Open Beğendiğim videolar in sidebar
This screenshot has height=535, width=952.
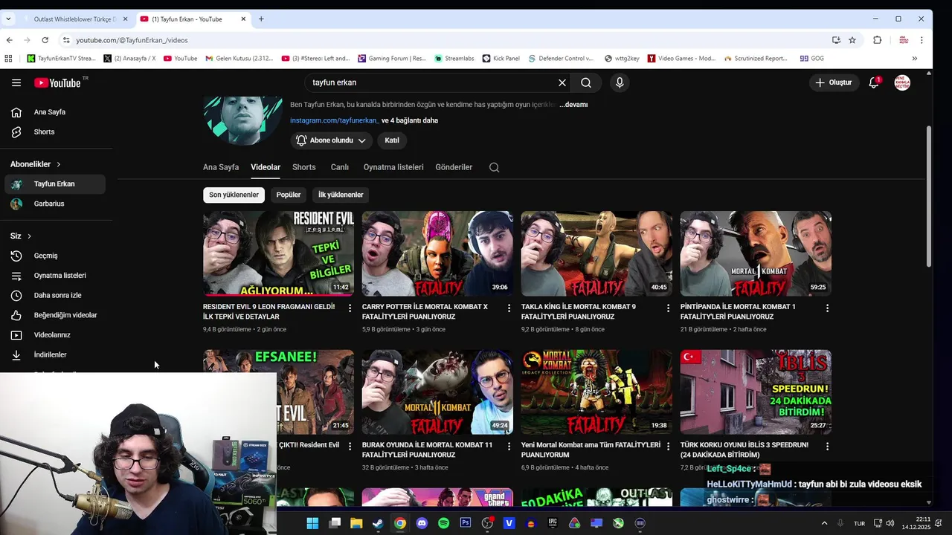55,315
